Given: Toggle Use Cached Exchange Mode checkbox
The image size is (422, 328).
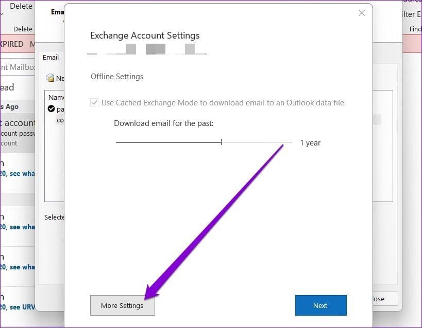Looking at the screenshot, I should pos(94,103).
